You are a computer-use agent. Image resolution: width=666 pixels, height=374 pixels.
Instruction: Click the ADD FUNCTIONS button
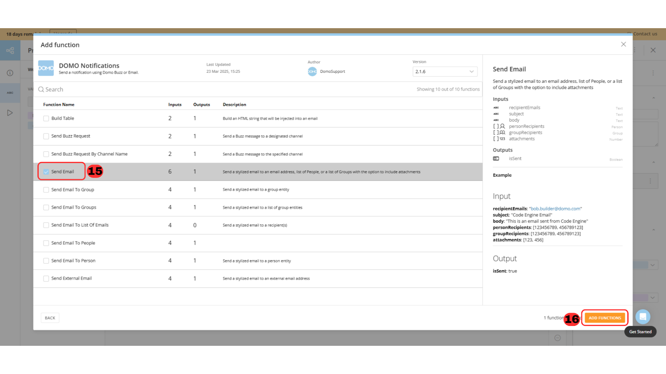tap(605, 318)
